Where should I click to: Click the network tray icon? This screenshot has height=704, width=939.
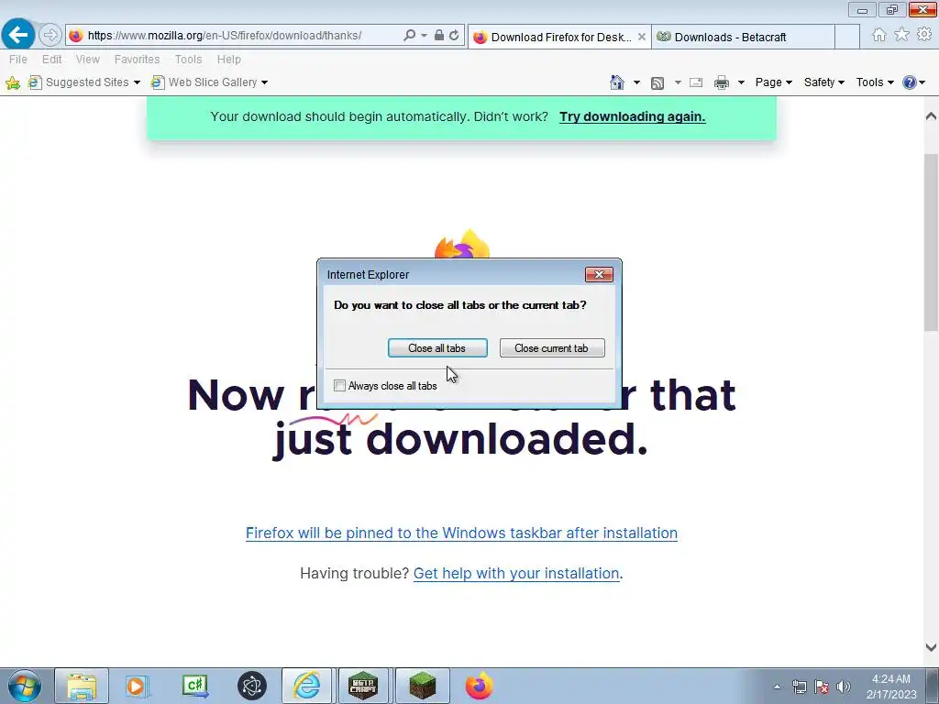tap(799, 687)
